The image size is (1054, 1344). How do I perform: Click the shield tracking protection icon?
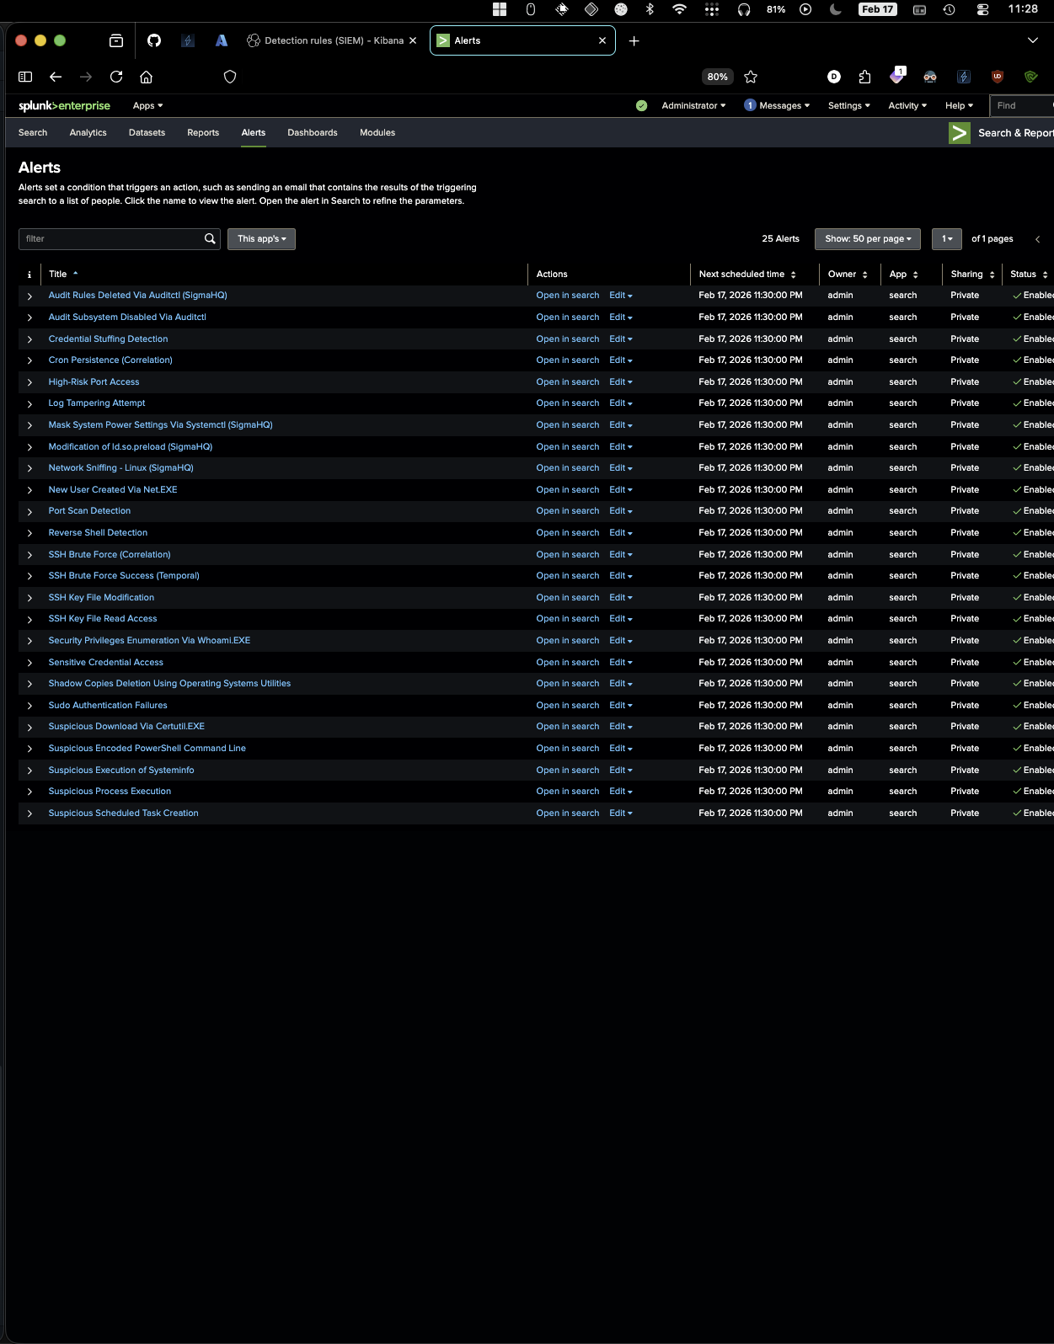click(x=230, y=77)
